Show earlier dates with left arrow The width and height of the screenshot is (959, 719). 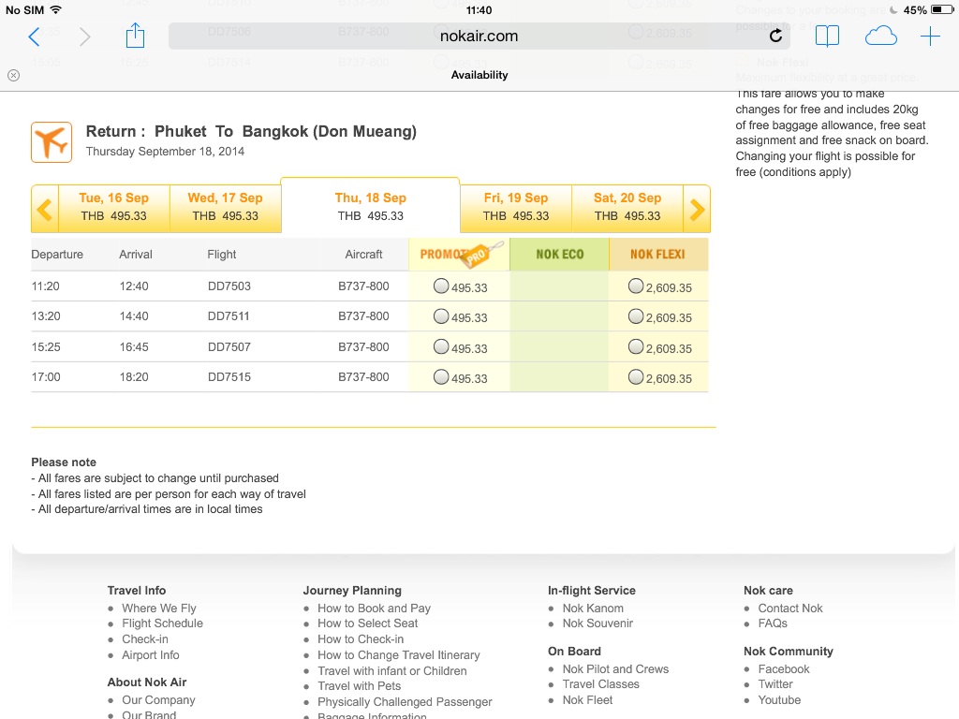[45, 210]
